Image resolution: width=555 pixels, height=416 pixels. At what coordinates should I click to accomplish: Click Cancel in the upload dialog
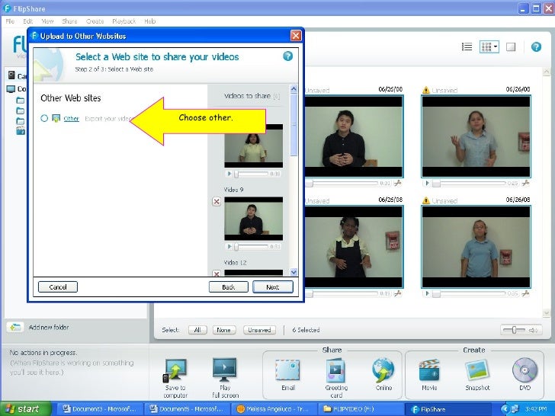tap(58, 287)
